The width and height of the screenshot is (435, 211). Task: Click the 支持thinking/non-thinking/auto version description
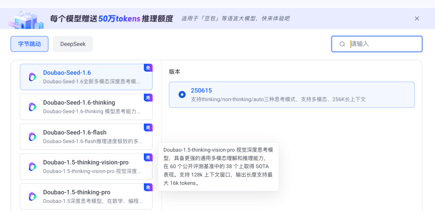(x=278, y=99)
